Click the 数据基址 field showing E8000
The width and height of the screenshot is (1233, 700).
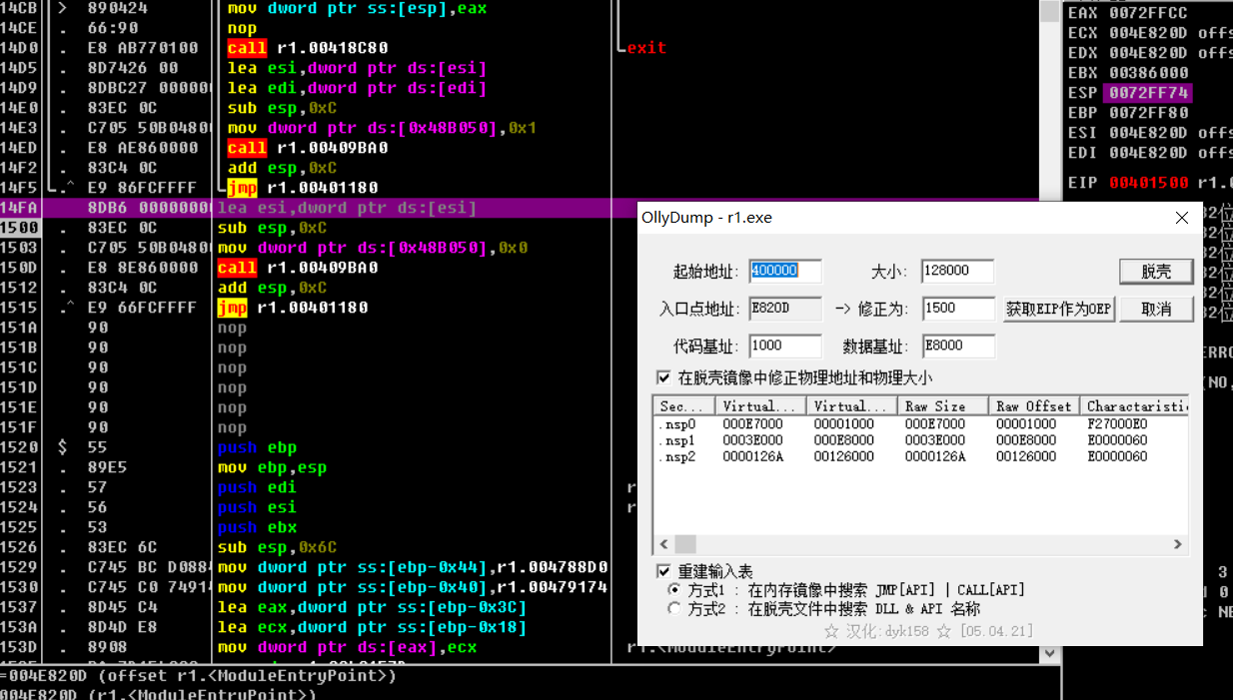tap(957, 347)
